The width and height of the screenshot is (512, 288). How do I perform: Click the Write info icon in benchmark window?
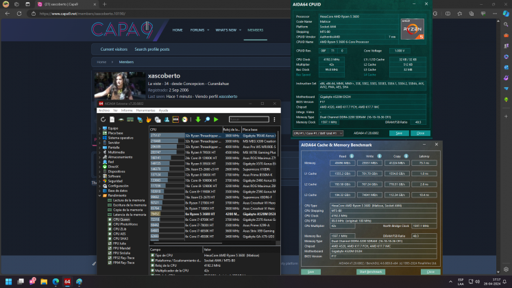(380, 156)
